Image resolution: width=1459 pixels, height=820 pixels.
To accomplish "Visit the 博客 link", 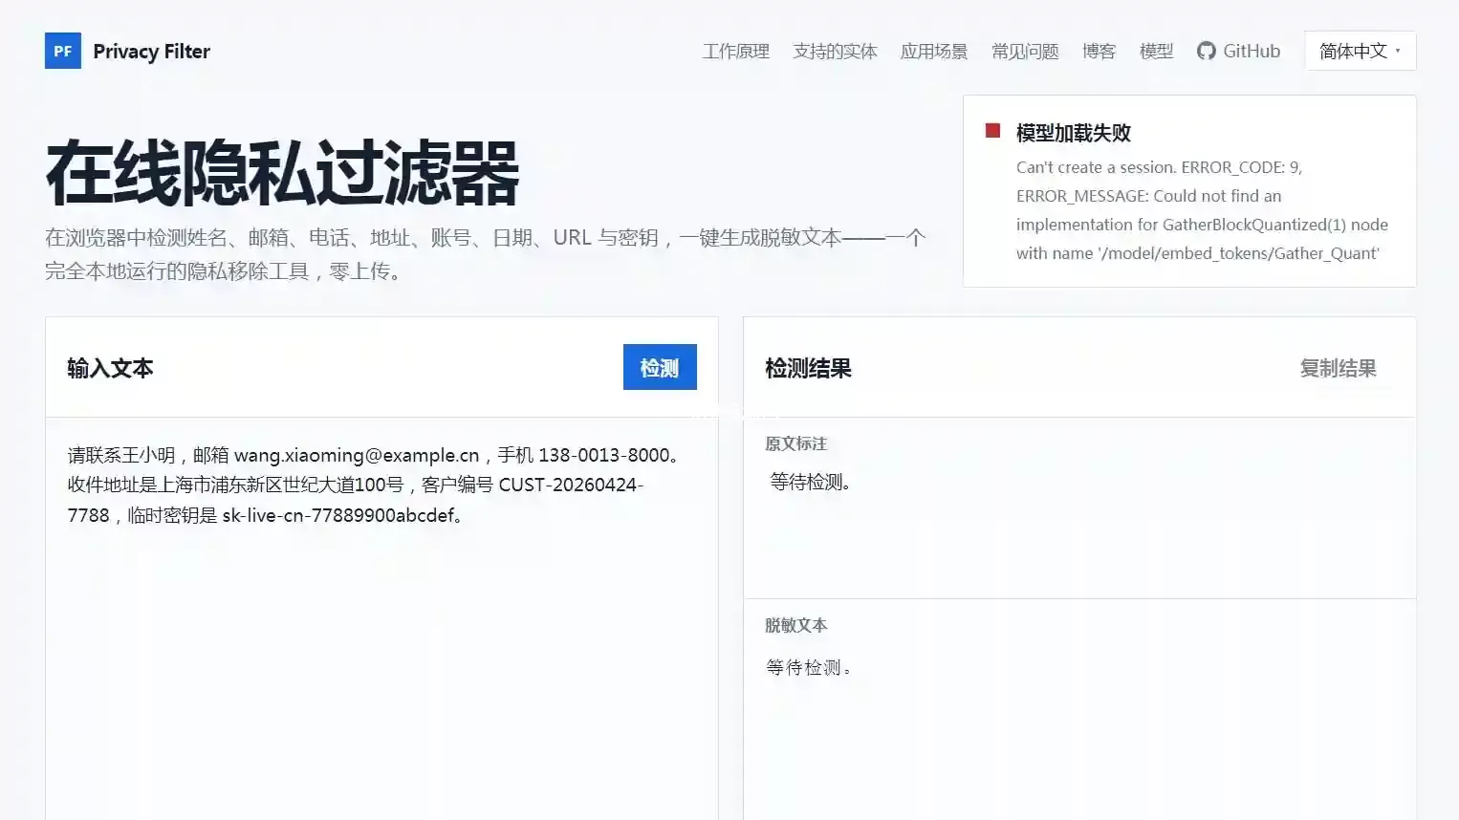I will click(x=1099, y=51).
